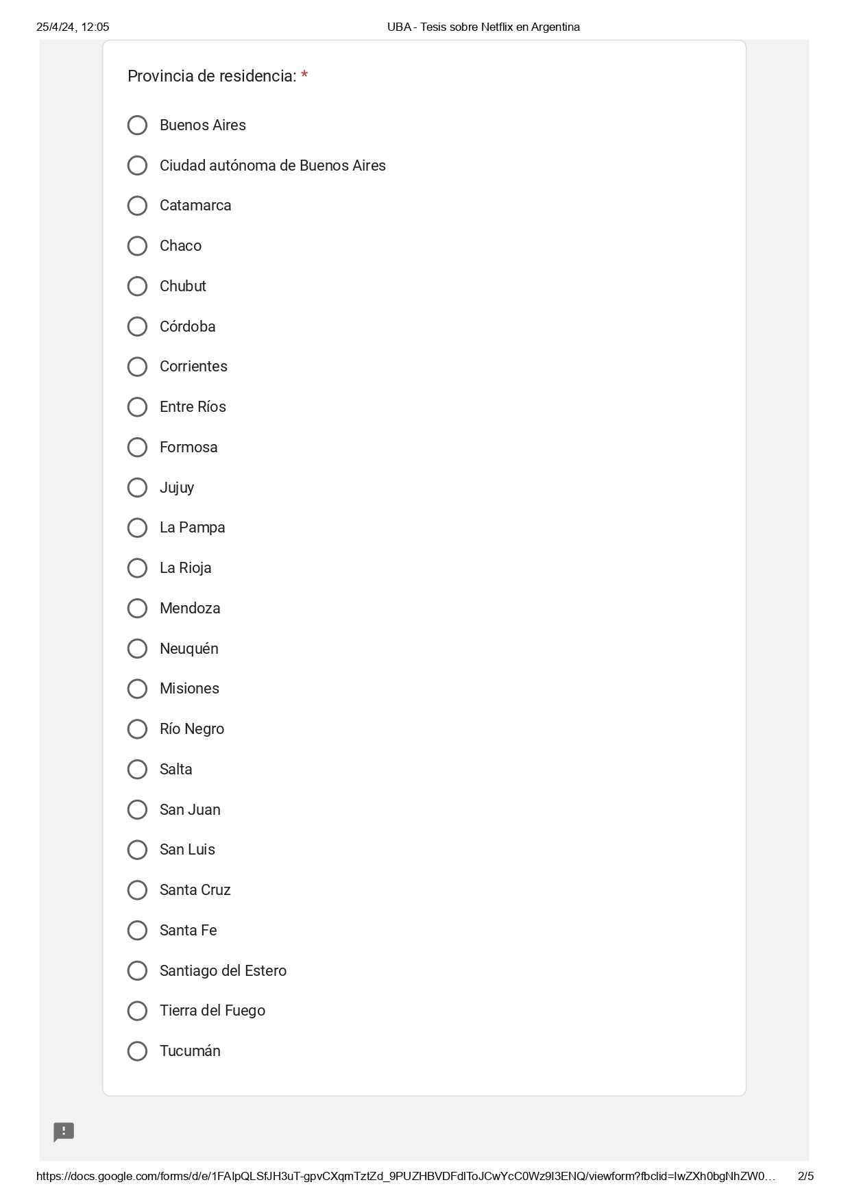Pick Santa Fe radio button
The width and height of the screenshot is (850, 1202).
coord(137,931)
